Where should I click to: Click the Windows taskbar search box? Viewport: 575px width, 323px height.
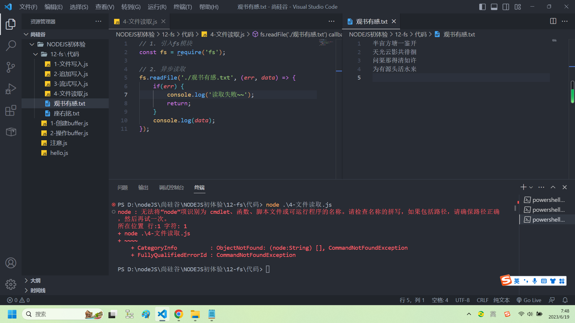pyautogui.click(x=63, y=314)
